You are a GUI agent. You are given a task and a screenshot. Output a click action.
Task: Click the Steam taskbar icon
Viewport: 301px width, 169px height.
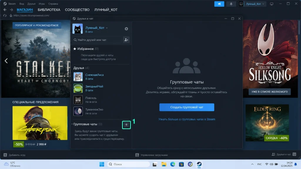coord(199,164)
